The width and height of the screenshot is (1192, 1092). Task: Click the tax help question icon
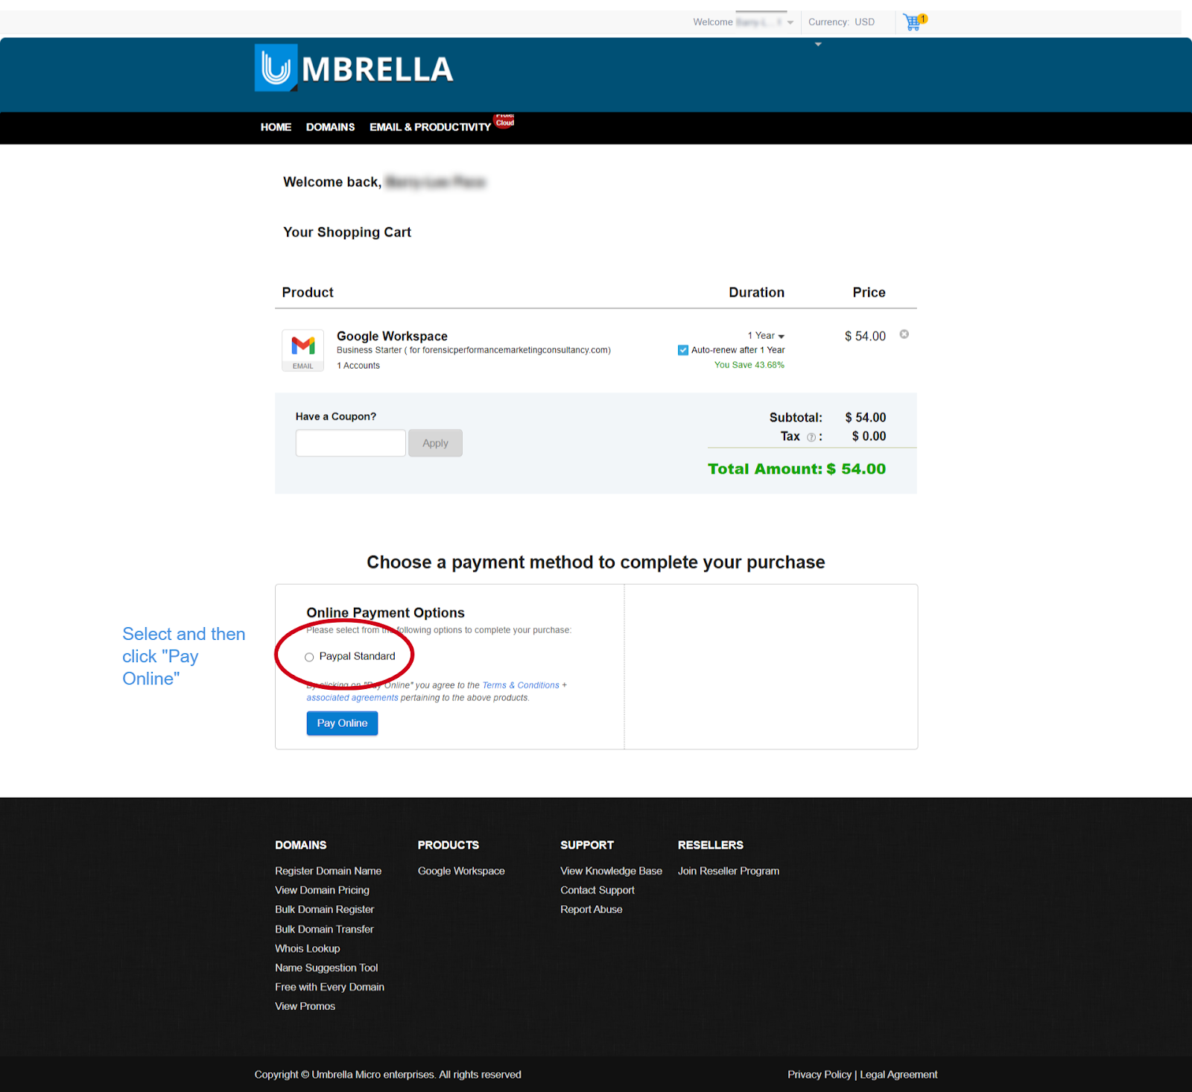[x=811, y=437]
